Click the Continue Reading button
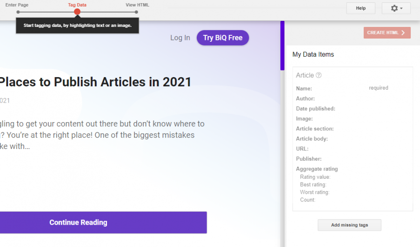Screen dimensions: 420x247 pos(103,222)
